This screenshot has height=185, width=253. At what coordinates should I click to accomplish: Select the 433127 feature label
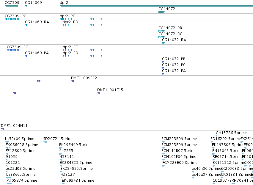pos(68,175)
